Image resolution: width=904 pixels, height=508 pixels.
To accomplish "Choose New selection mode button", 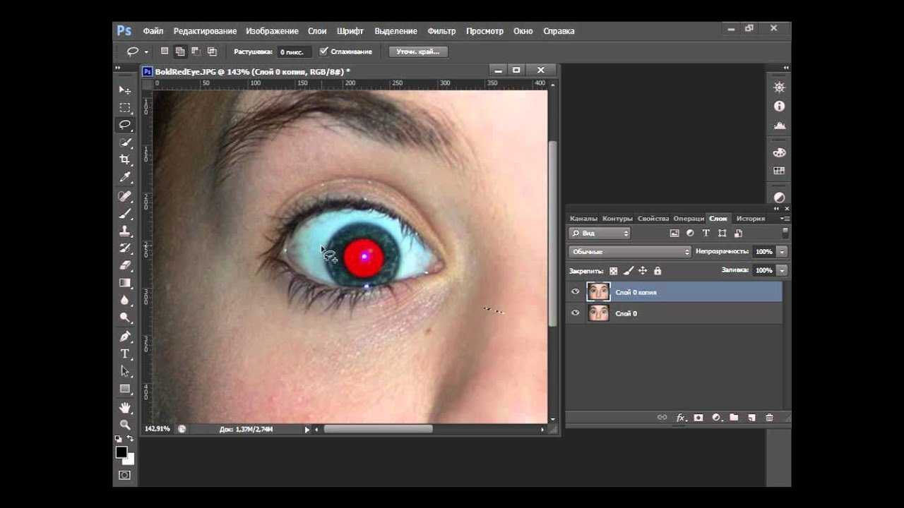I will click(165, 52).
